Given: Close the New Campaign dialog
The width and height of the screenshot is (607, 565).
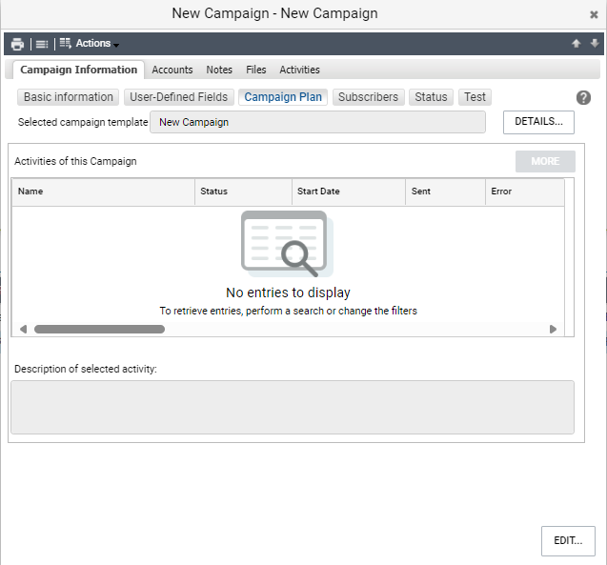Looking at the screenshot, I should 594,14.
